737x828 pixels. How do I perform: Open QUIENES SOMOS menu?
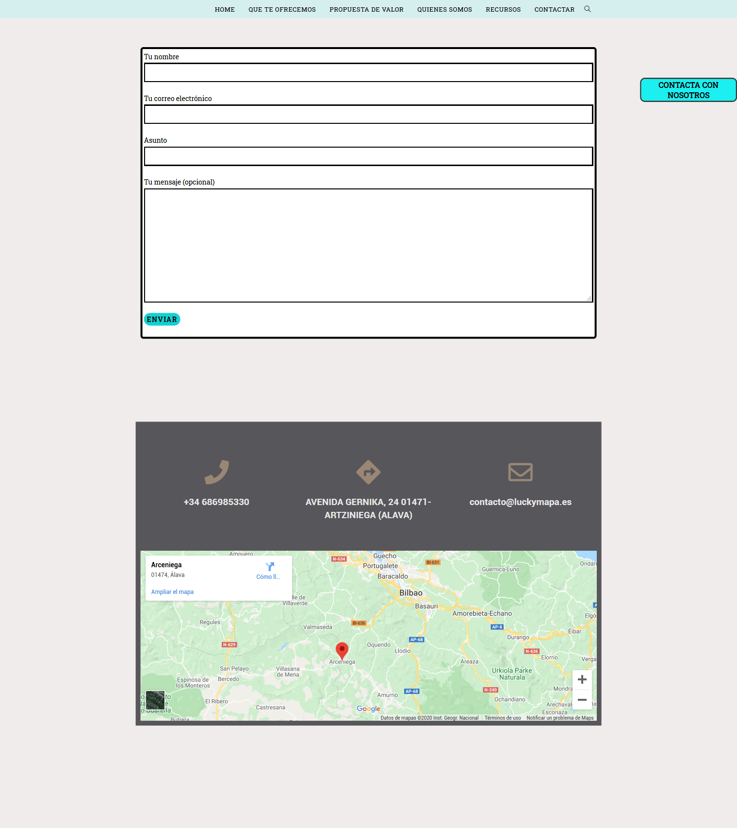pos(444,9)
